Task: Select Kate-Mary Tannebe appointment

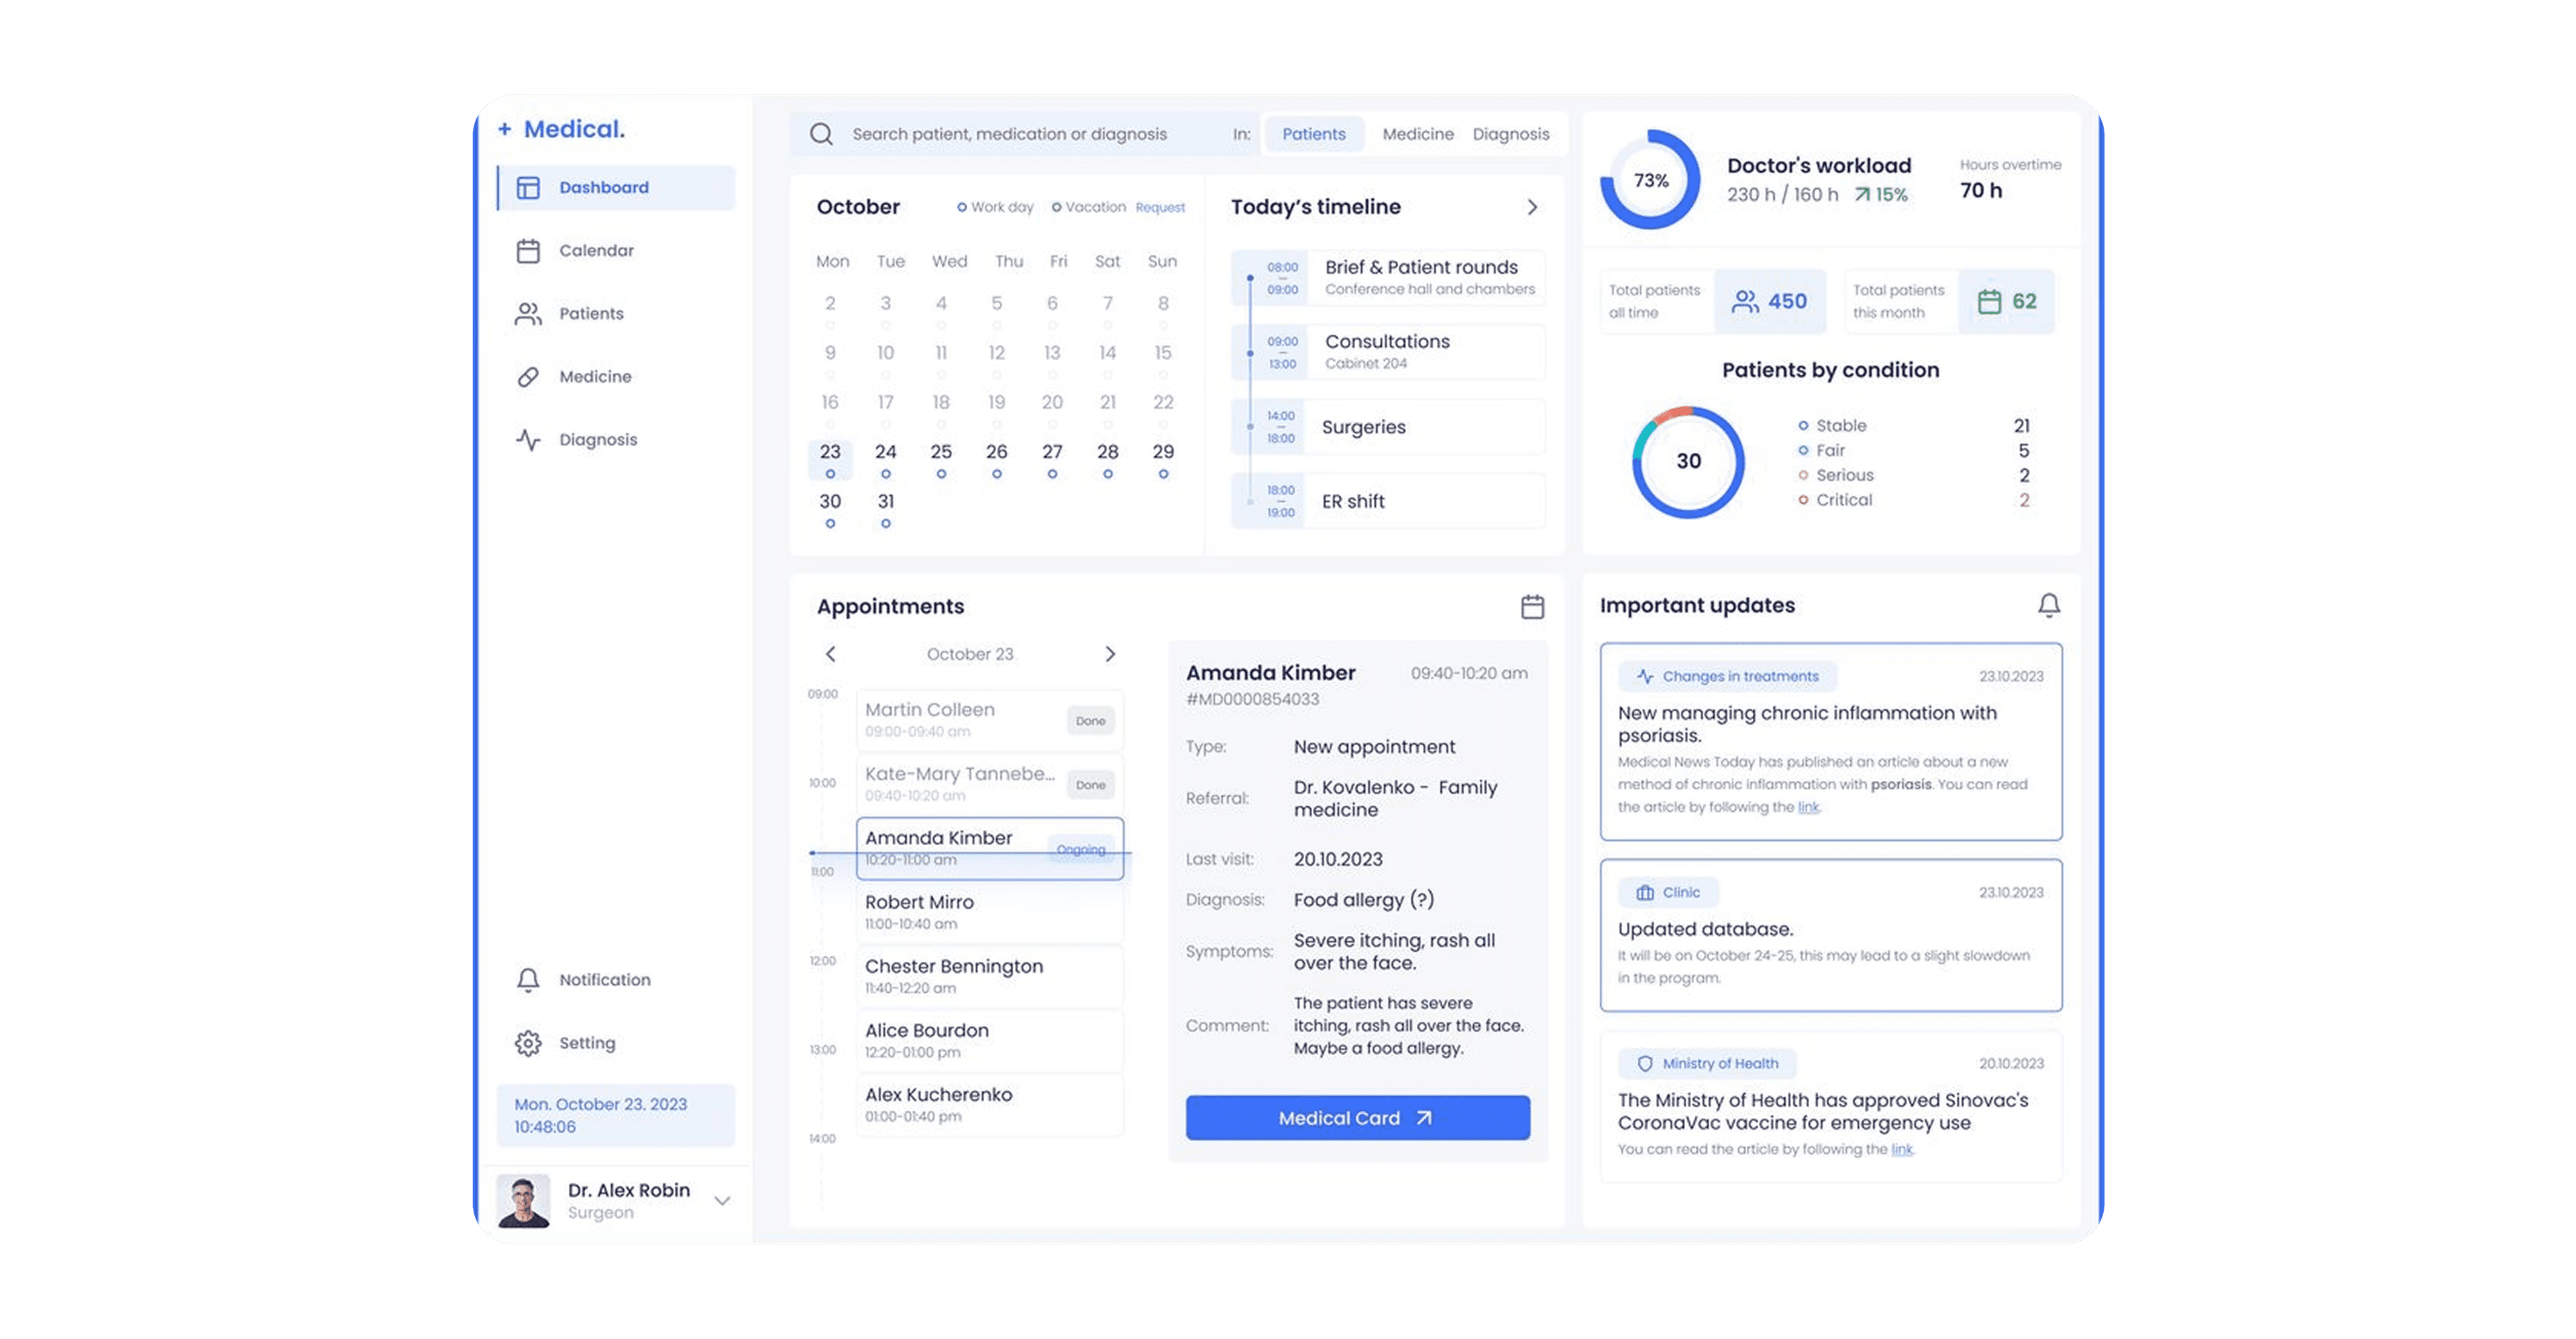Action: [990, 784]
